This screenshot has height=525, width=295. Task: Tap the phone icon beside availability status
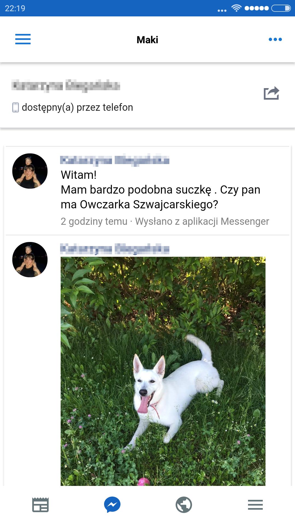pyautogui.click(x=16, y=107)
